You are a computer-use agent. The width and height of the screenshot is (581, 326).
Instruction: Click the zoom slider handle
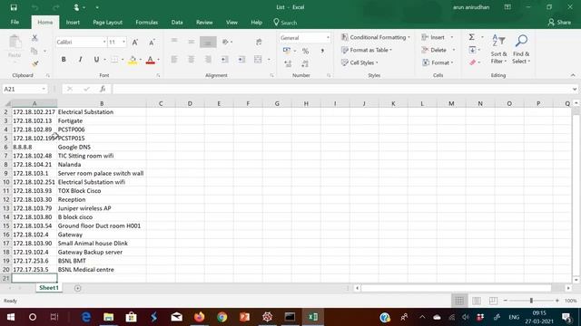[531, 301]
